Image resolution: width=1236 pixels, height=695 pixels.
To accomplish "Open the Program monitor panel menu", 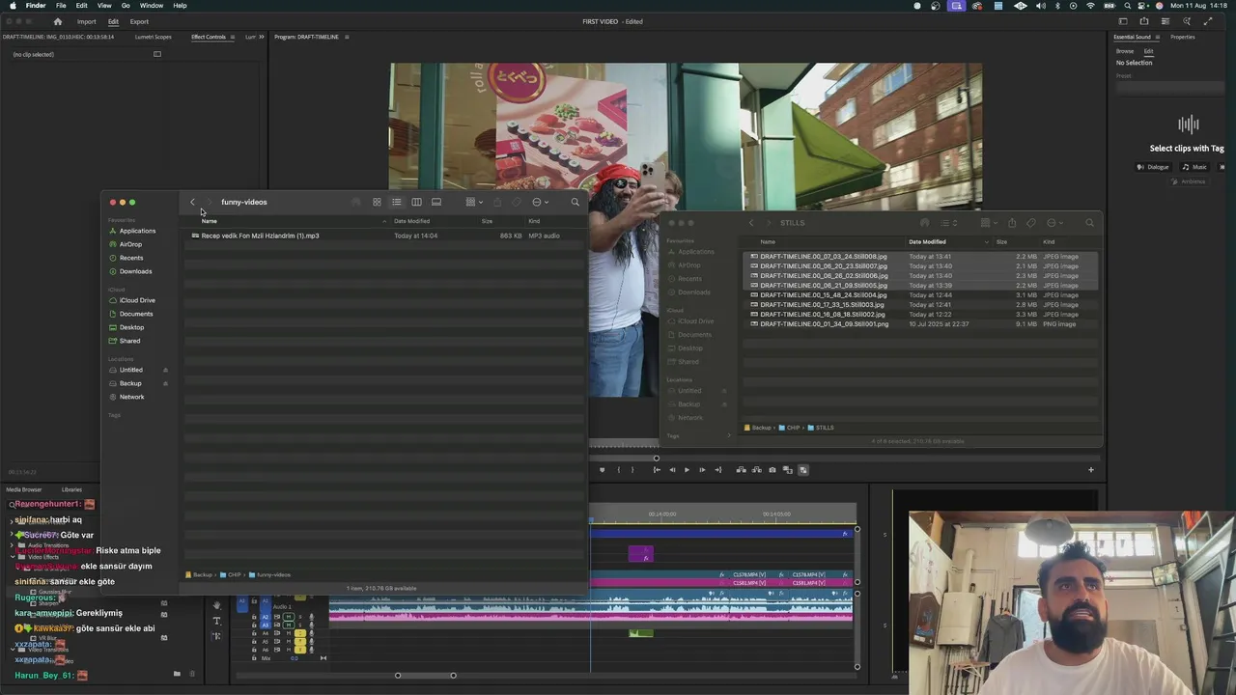I will point(347,37).
